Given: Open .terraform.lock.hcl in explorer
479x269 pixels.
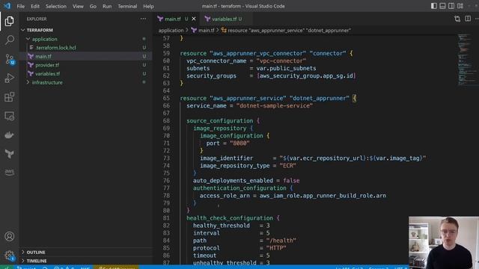Looking at the screenshot, I should (x=55, y=48).
